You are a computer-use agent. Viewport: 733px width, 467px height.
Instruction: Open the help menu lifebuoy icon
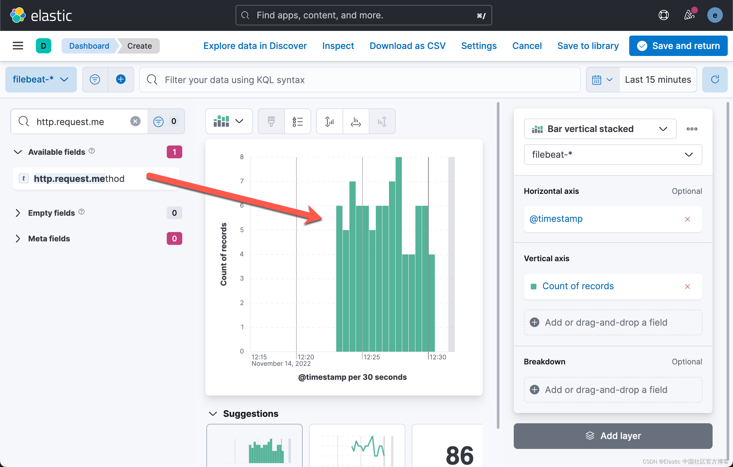pos(663,15)
